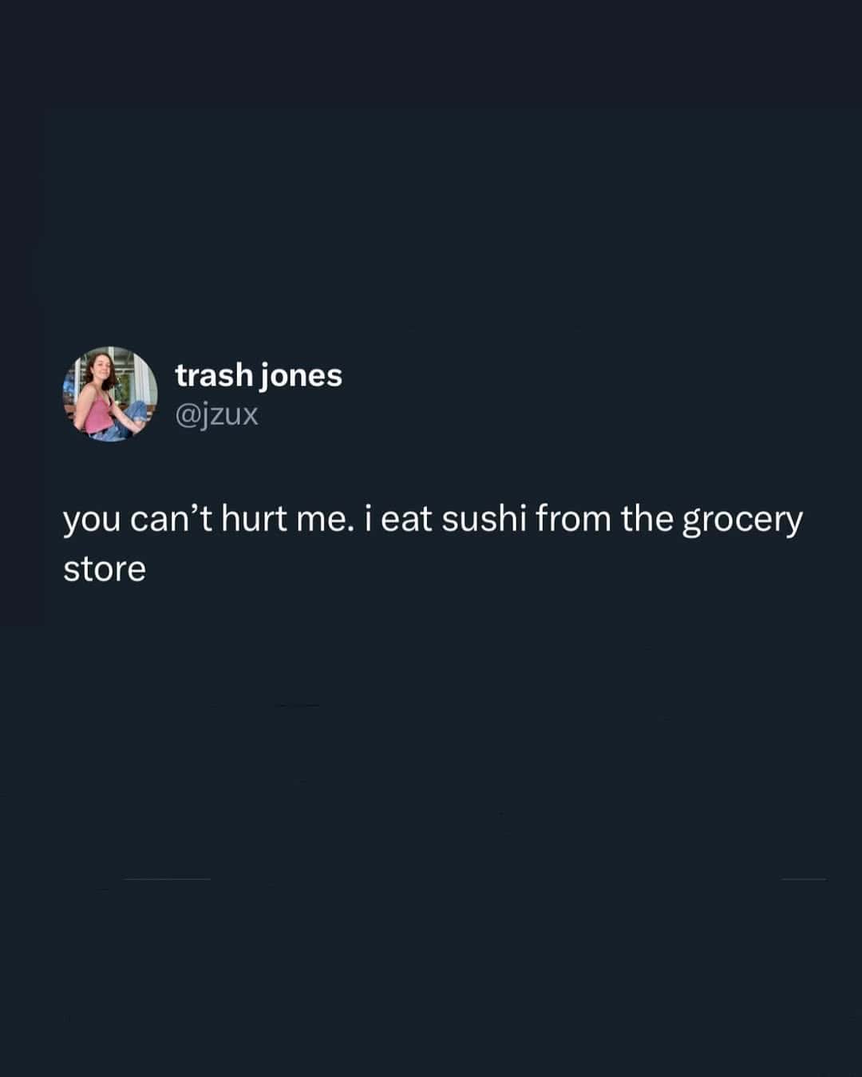Image resolution: width=862 pixels, height=1077 pixels.
Task: Open the @jzux handle link
Action: click(217, 414)
